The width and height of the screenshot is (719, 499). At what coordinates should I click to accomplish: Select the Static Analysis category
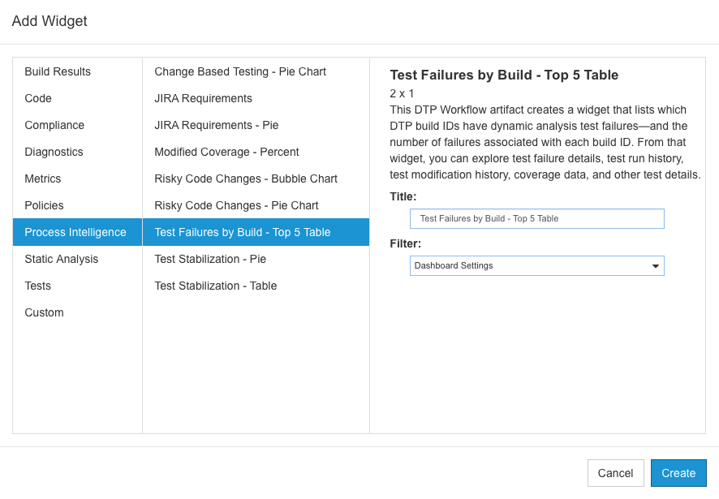pyautogui.click(x=77, y=259)
